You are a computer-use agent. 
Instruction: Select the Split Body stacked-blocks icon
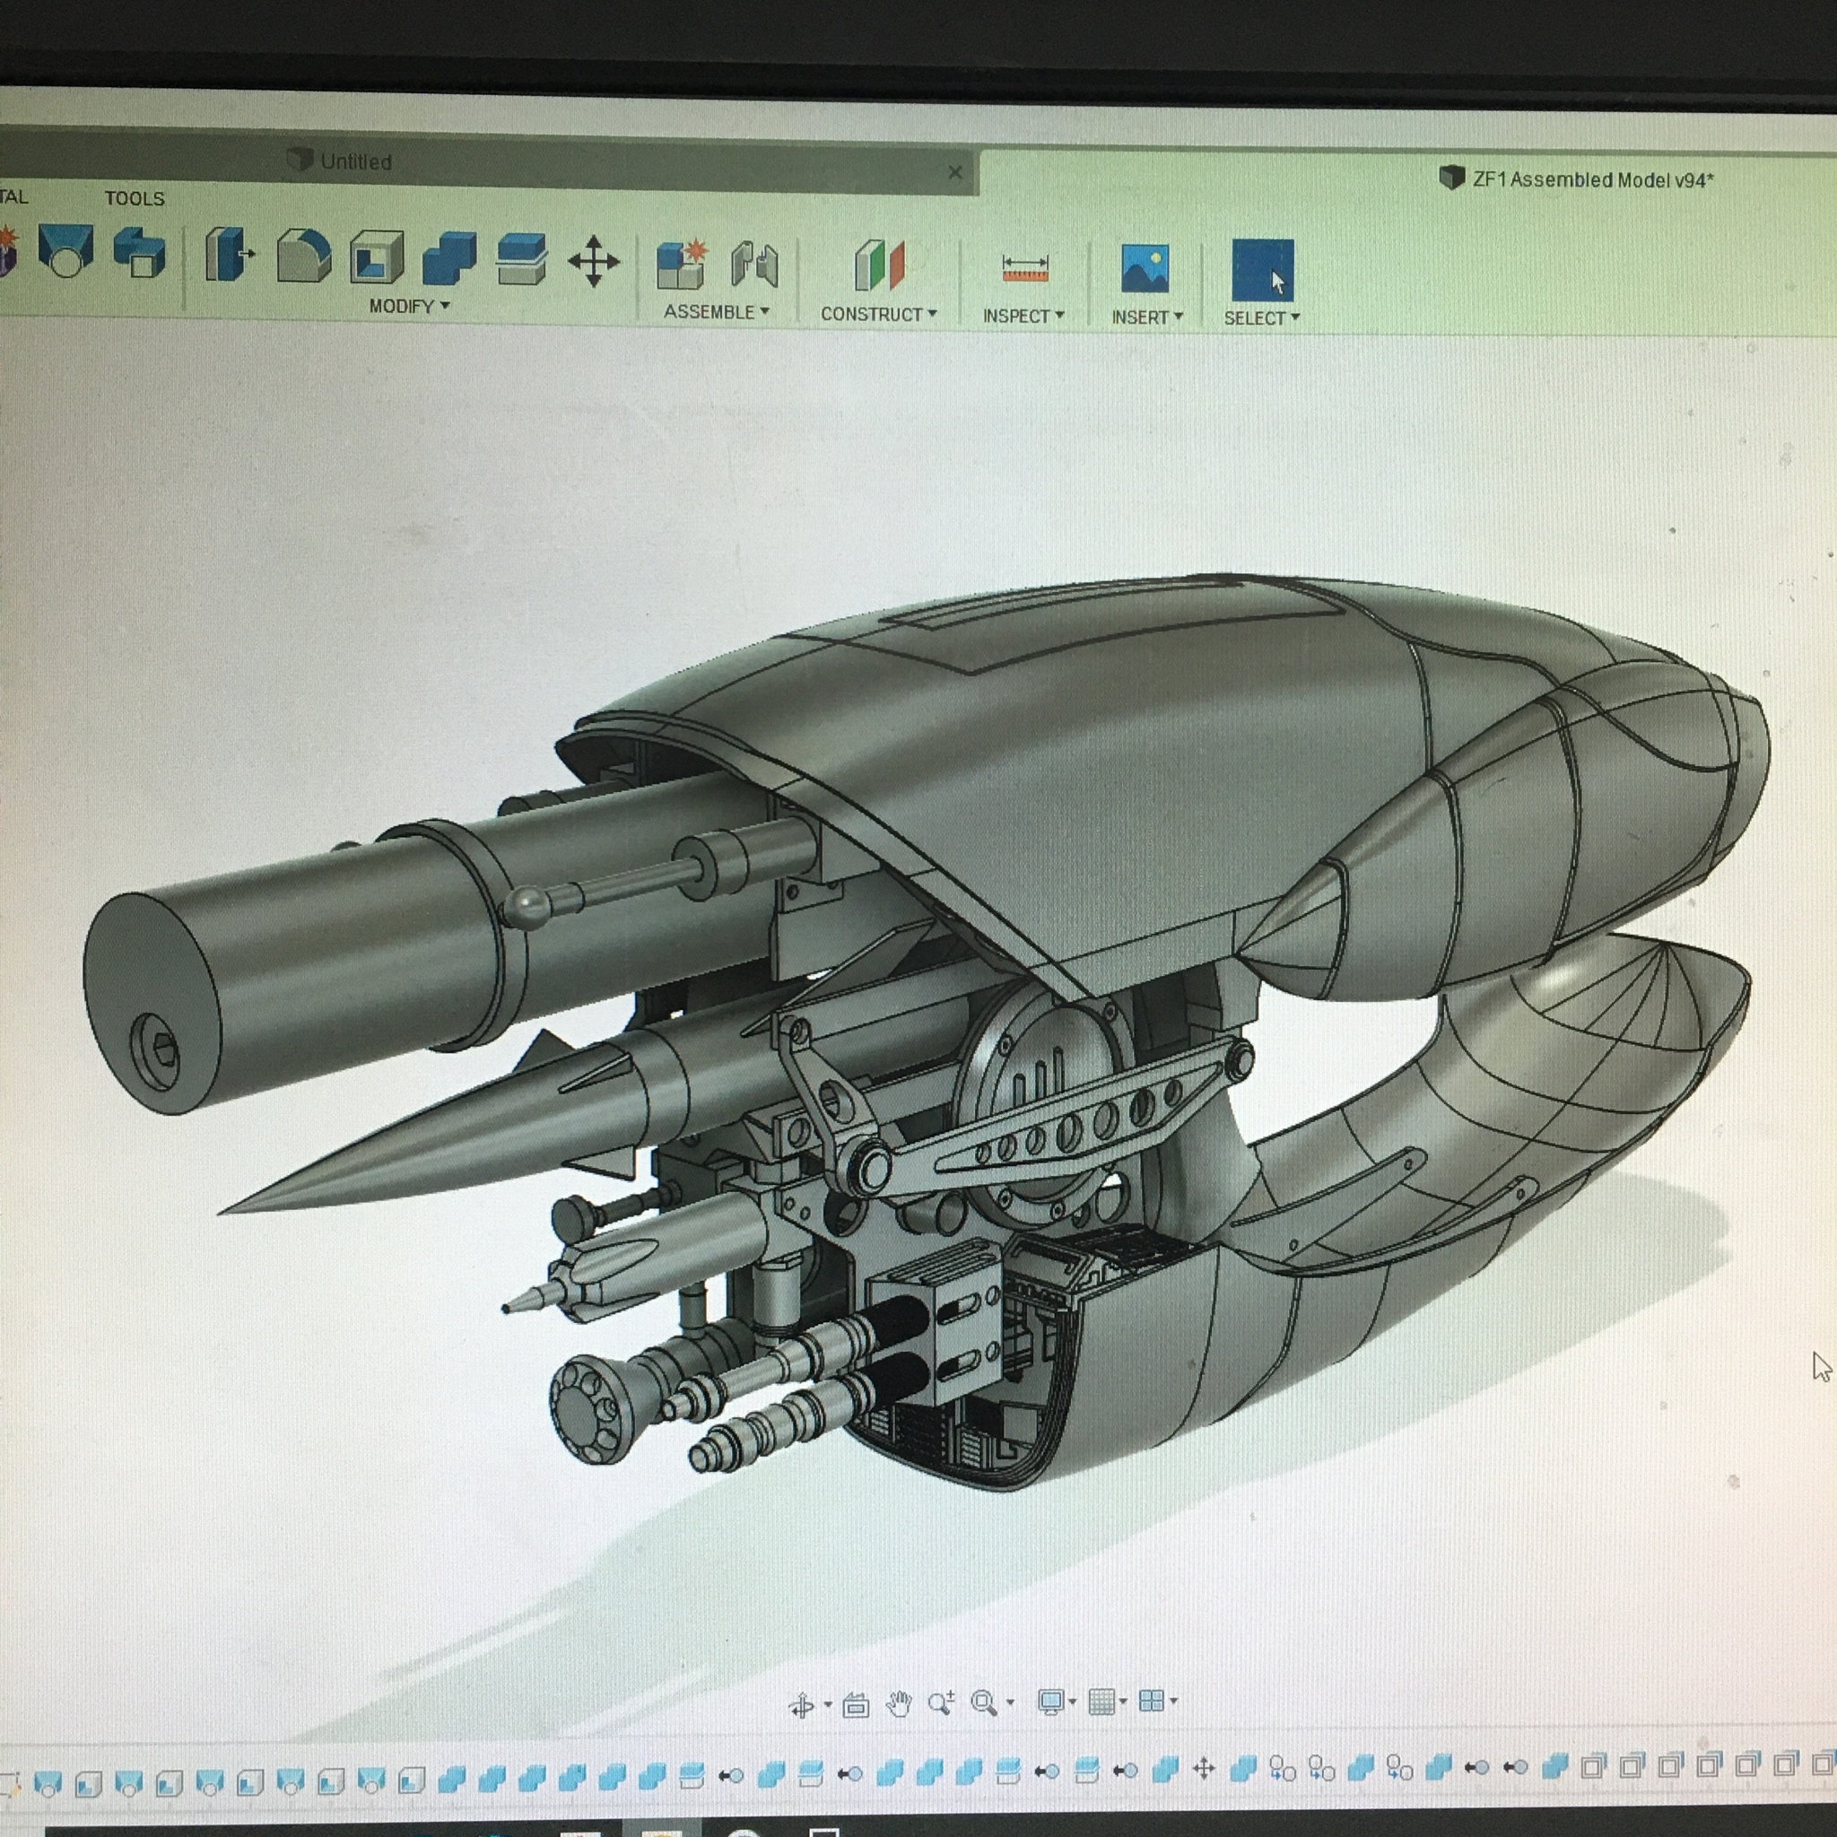click(521, 258)
